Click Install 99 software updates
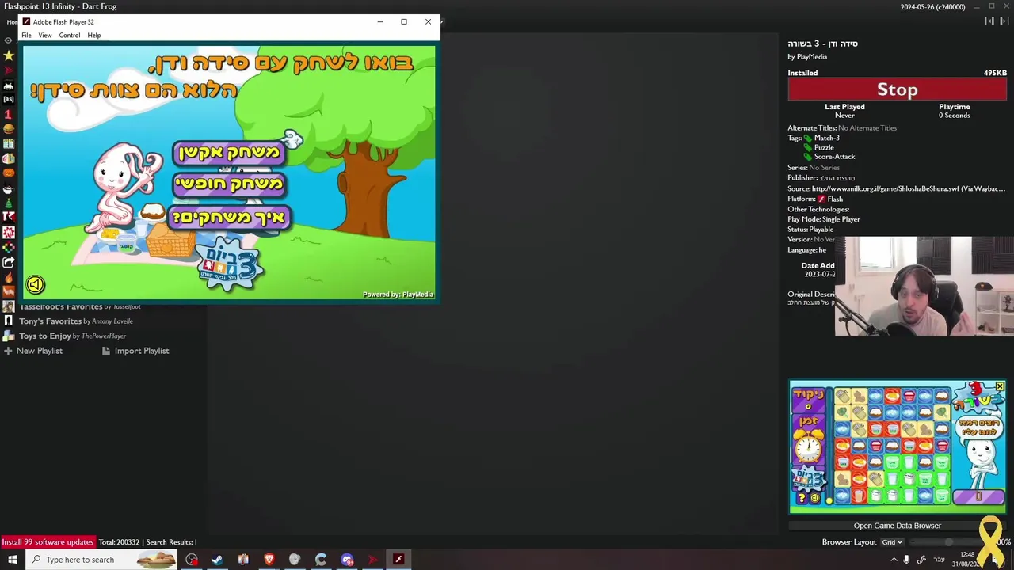 coord(48,542)
